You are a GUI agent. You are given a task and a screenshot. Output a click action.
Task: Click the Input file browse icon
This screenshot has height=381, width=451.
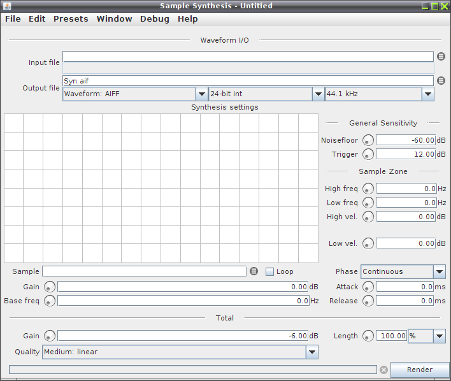(441, 57)
